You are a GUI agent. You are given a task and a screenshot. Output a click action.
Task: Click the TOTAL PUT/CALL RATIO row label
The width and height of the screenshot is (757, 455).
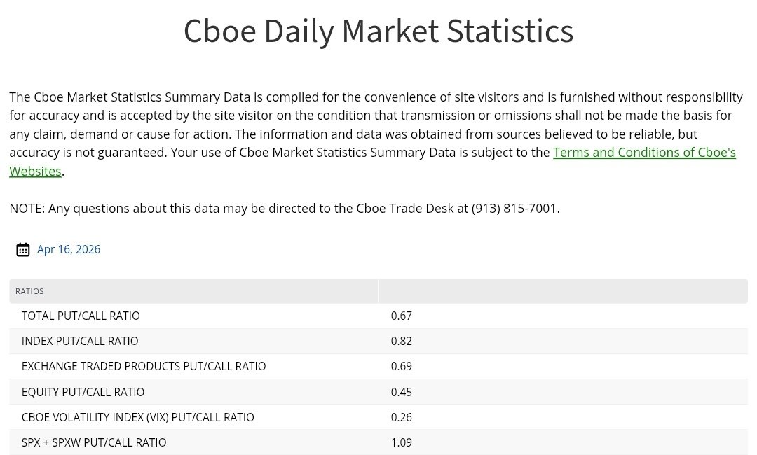tap(81, 316)
